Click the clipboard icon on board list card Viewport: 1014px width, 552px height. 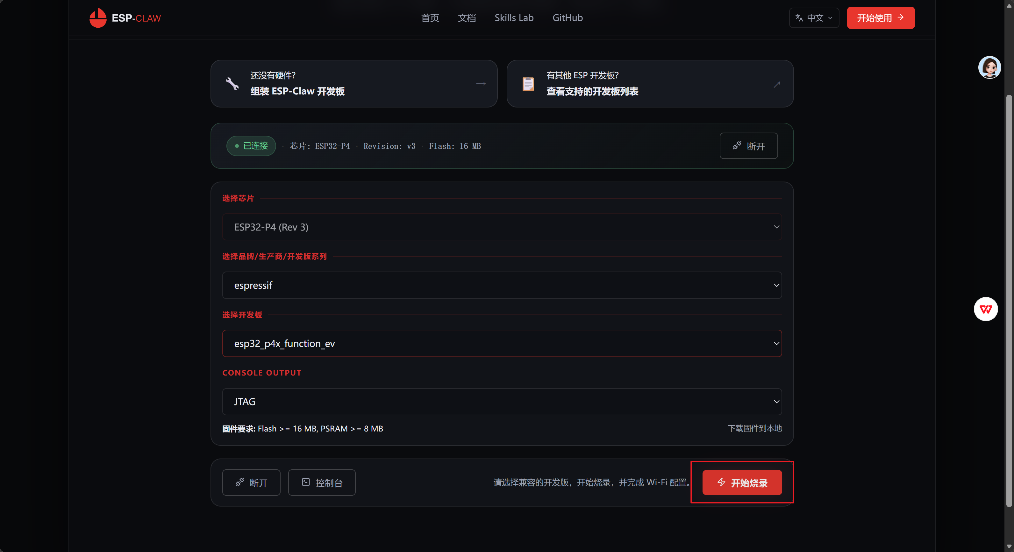click(x=528, y=84)
